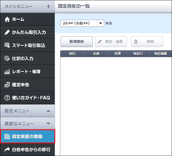The height and width of the screenshot is (156, 172).
Task: Open 白色申告からの移行
Action: [x=27, y=149]
